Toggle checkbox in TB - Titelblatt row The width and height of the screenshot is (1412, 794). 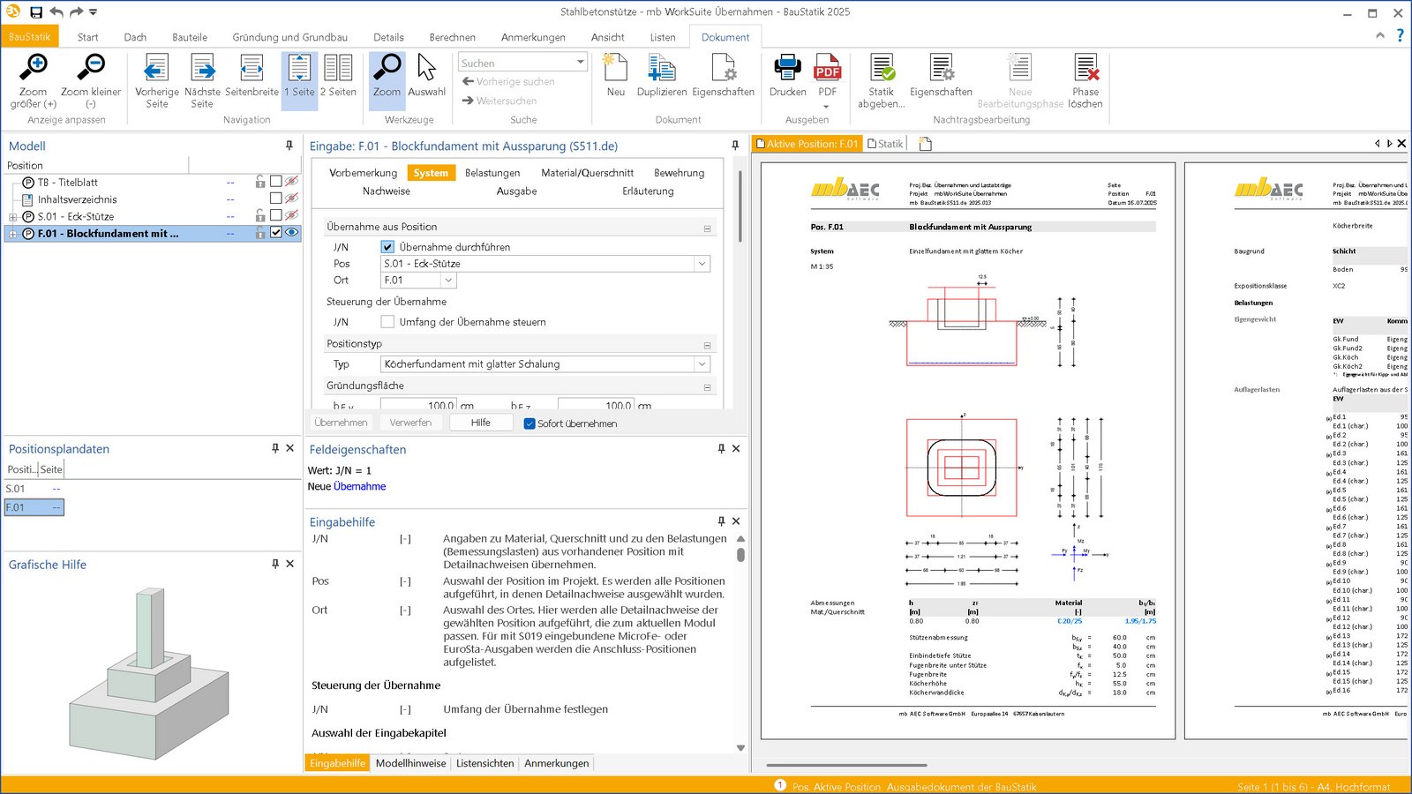click(276, 182)
